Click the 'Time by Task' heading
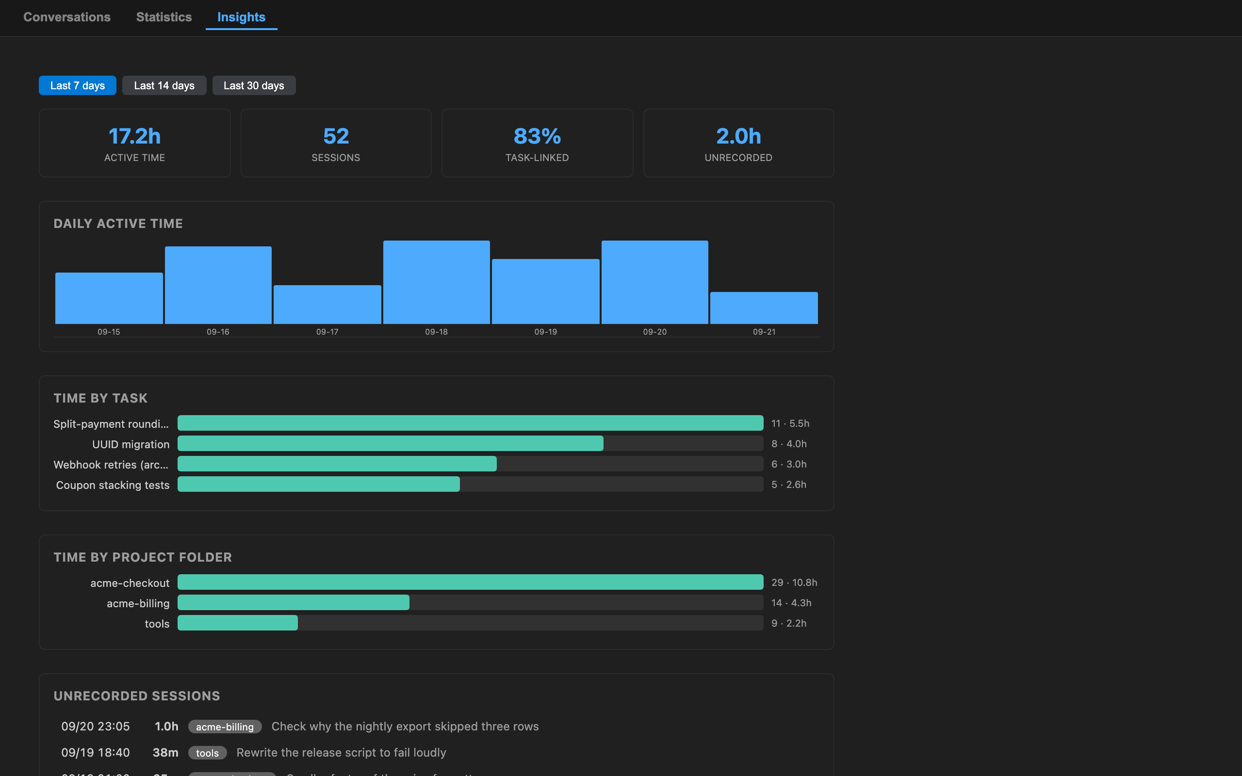1242x776 pixels. (x=100, y=398)
